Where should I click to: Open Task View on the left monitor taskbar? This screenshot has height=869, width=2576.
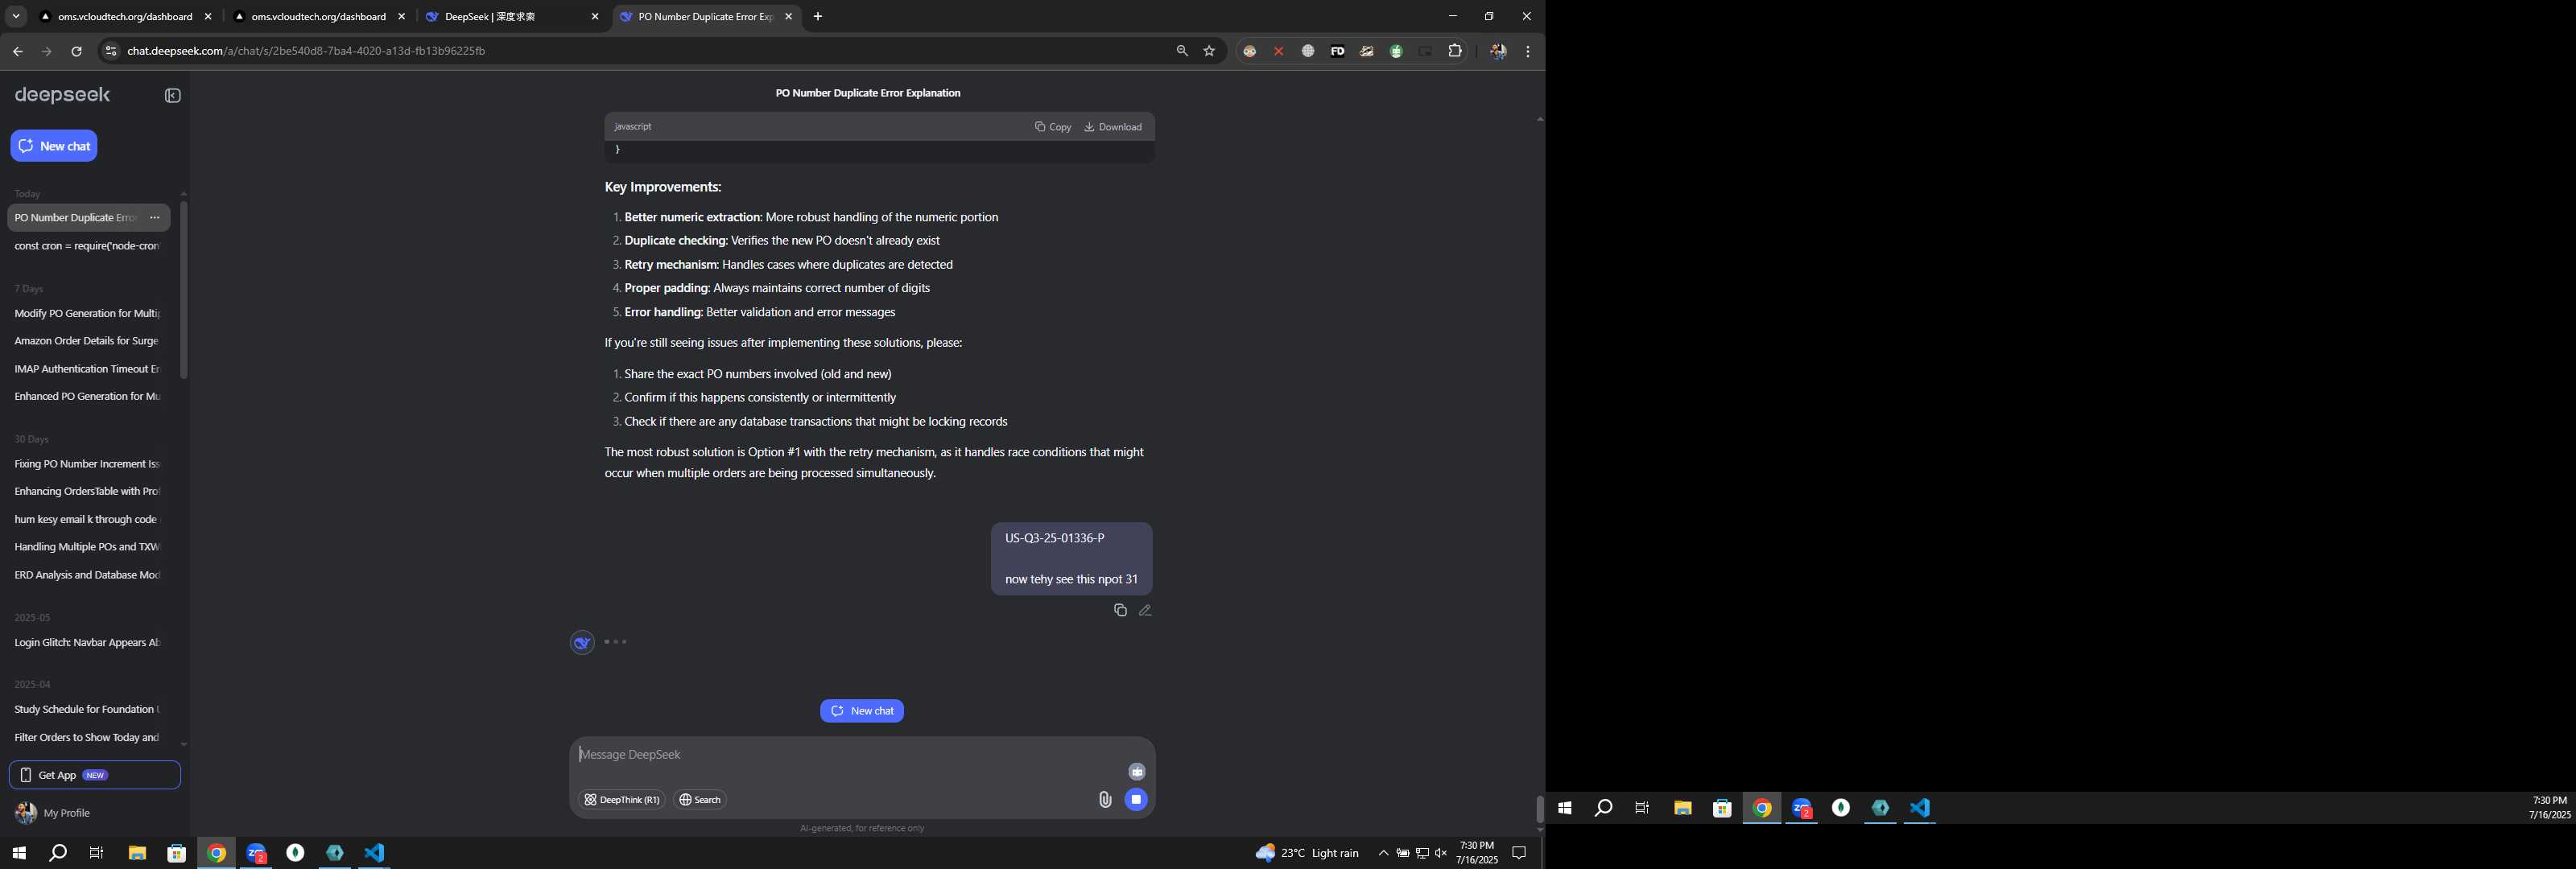pyautogui.click(x=97, y=853)
